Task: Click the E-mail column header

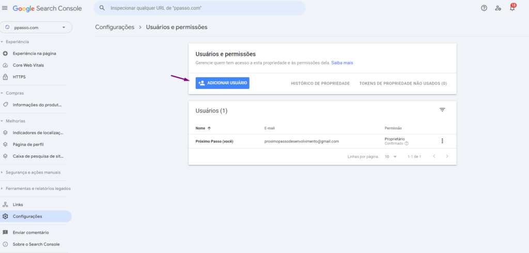Action: click(270, 128)
